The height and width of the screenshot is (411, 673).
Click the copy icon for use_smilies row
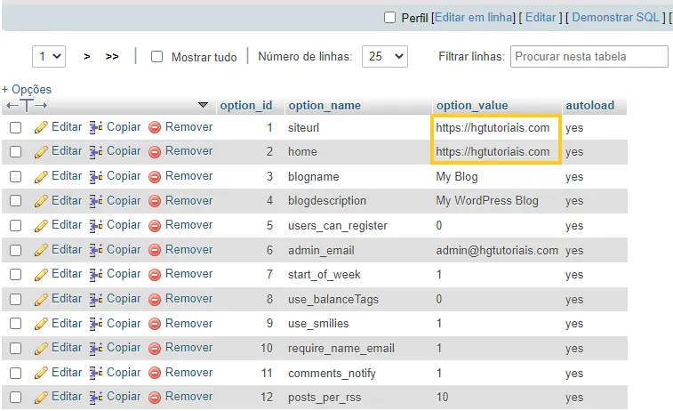pyautogui.click(x=96, y=324)
